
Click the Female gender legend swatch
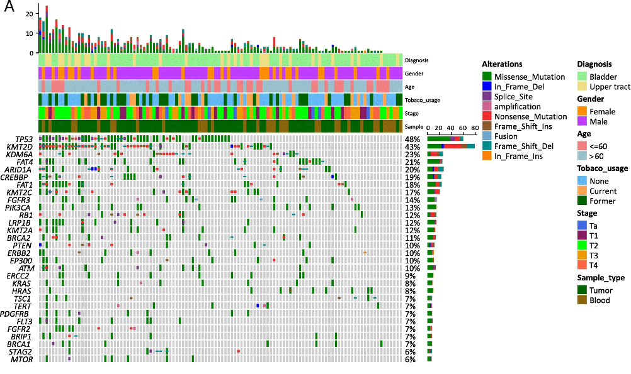tap(582, 111)
